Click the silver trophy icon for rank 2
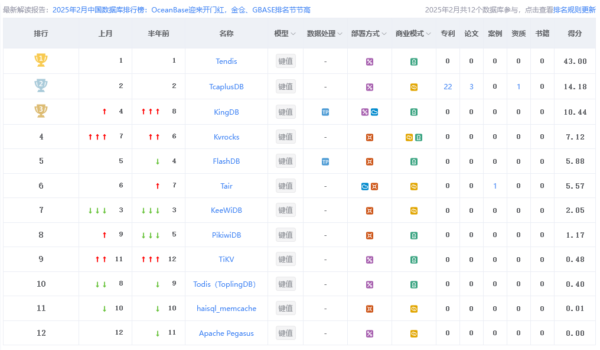The height and width of the screenshot is (350, 600). [41, 85]
